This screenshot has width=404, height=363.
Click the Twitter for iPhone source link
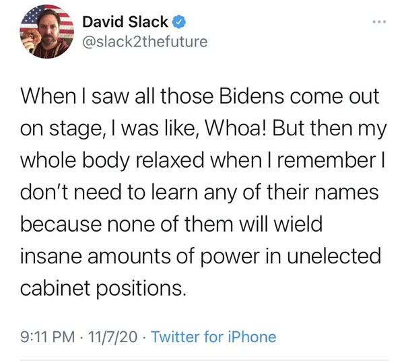(x=213, y=336)
